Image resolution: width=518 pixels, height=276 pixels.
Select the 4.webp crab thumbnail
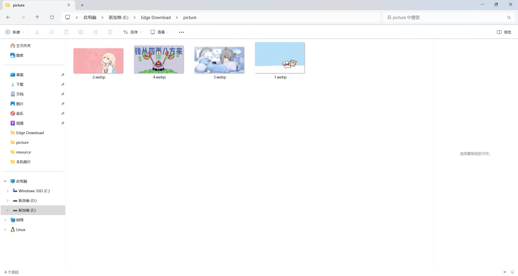[x=159, y=60]
